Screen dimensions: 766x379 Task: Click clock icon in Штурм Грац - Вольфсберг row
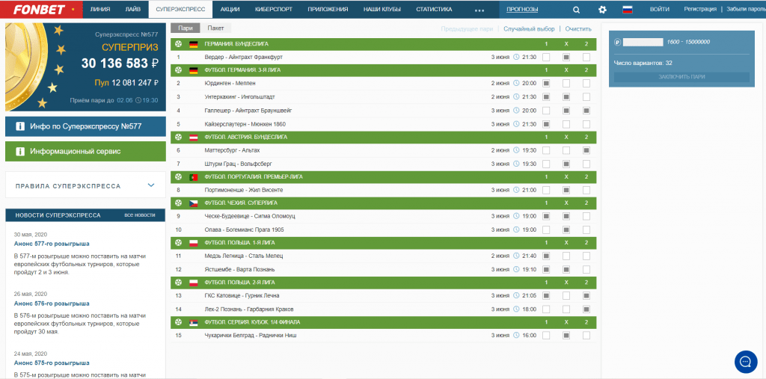[517, 164]
